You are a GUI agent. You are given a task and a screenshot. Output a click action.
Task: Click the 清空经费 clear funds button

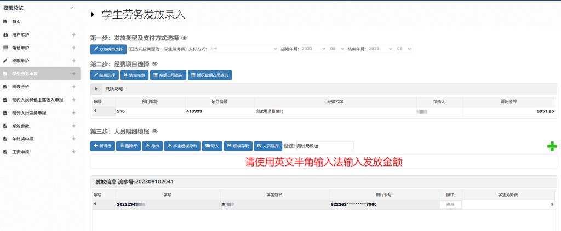134,75
